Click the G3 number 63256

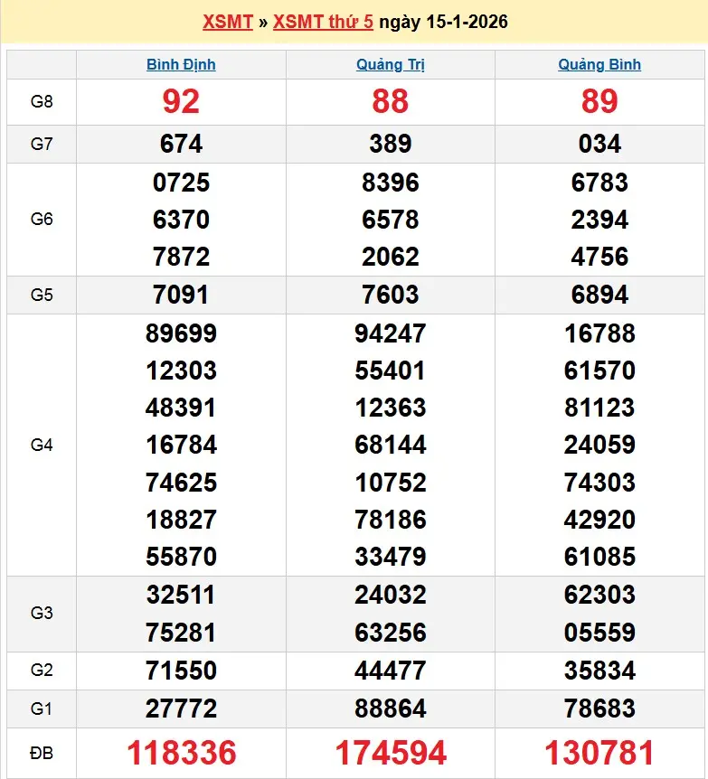pos(391,633)
